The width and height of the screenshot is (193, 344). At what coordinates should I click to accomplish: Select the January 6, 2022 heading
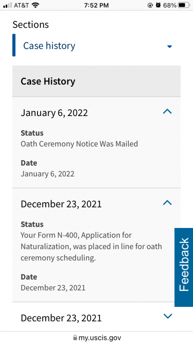click(x=54, y=113)
